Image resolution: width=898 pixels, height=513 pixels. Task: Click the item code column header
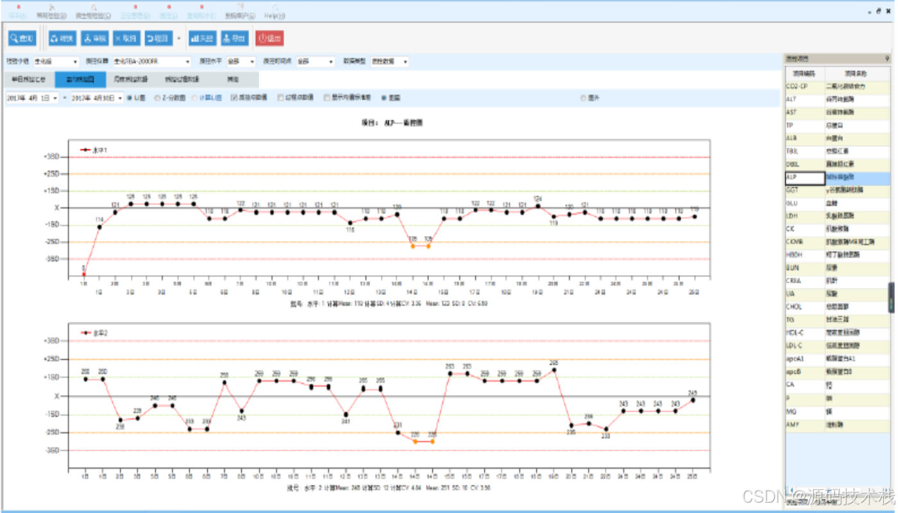[x=805, y=73]
